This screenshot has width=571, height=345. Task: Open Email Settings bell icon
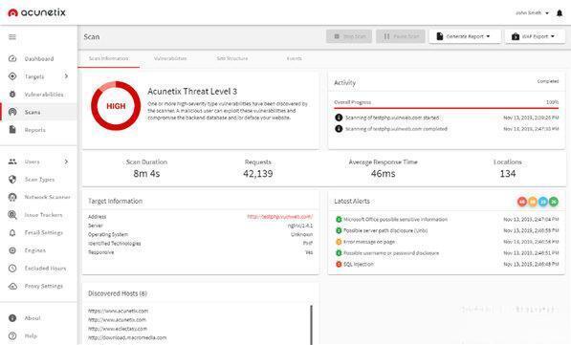(12, 232)
